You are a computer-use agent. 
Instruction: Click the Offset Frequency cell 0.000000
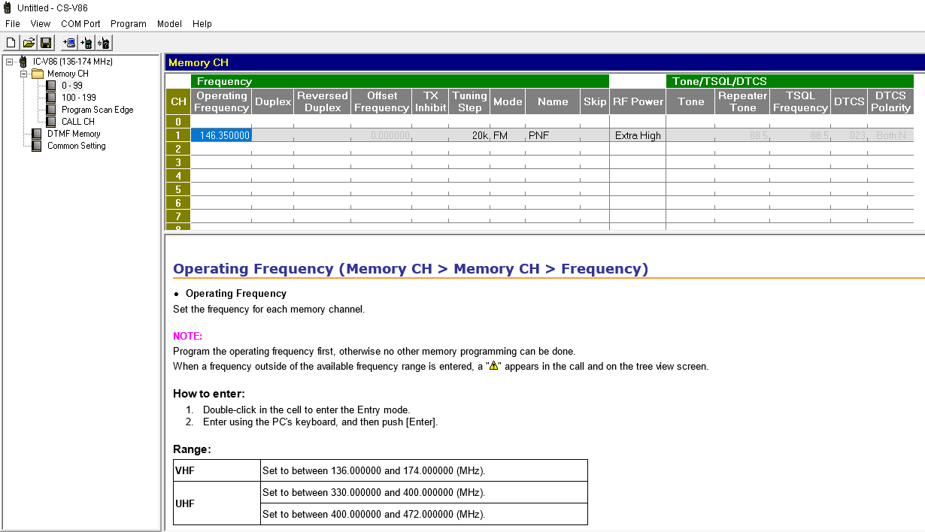(381, 135)
